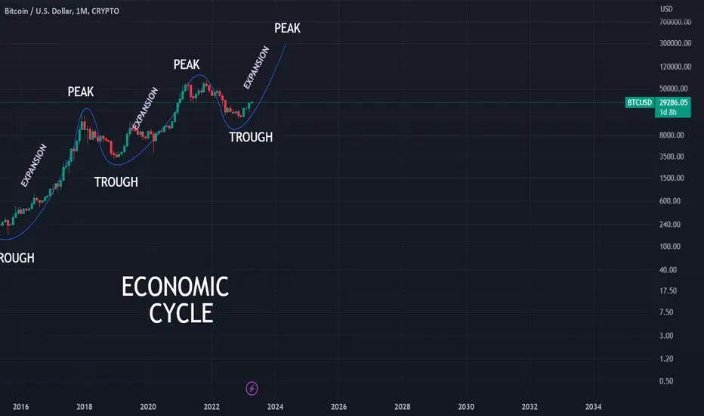Click the topmost PEAK label near 2024

pyautogui.click(x=287, y=28)
